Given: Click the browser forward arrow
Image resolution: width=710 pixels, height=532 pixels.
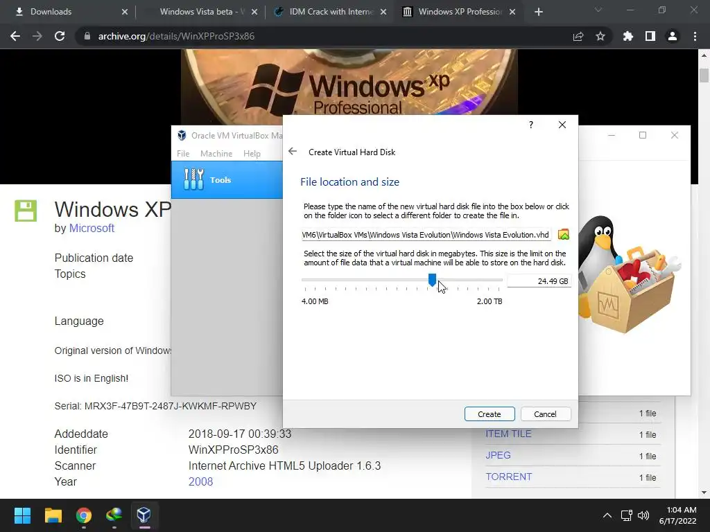Looking at the screenshot, I should click(37, 36).
